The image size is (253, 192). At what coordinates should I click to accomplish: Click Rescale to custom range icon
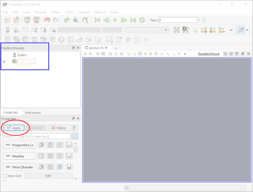click(x=34, y=30)
